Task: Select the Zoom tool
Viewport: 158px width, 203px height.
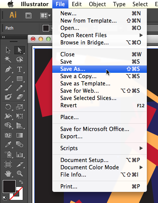Action: pos(20,173)
